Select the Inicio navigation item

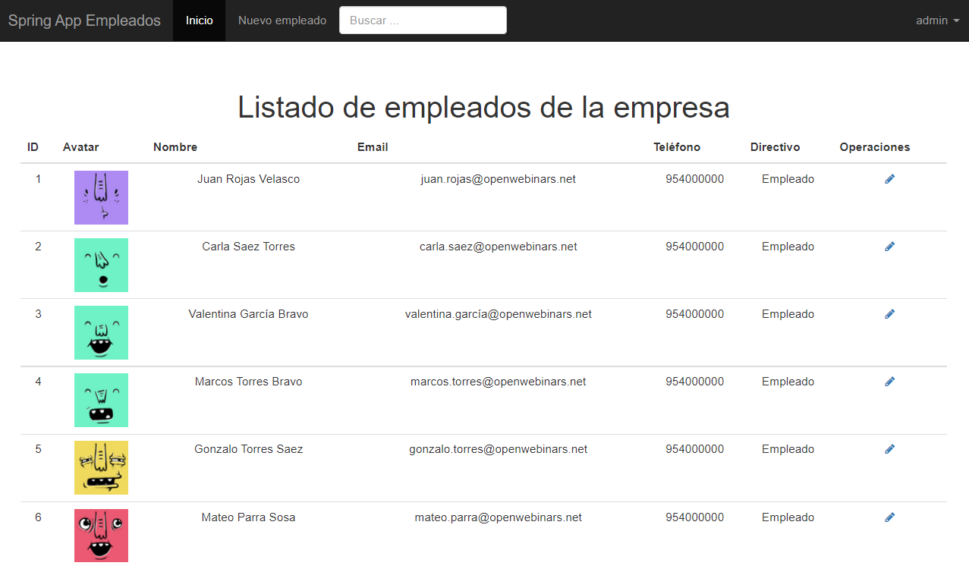[x=199, y=20]
